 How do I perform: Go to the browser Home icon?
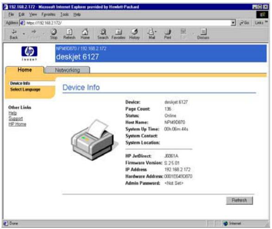(x=85, y=32)
